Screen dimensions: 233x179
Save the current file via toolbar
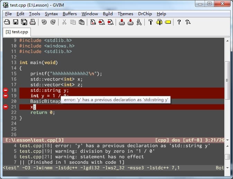coord(16,23)
